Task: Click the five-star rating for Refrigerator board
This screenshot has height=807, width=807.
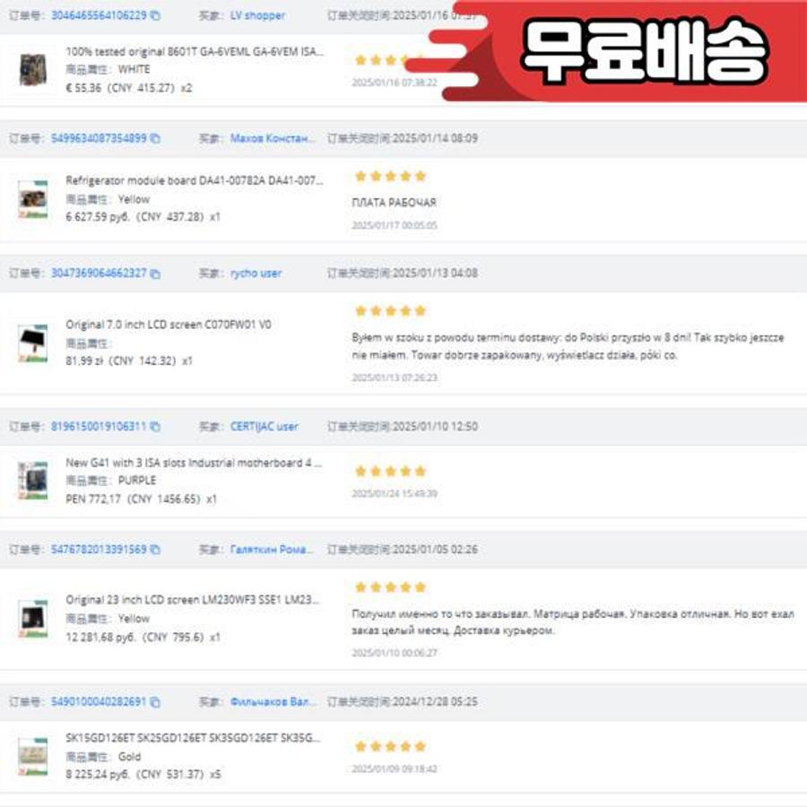Action: (391, 177)
